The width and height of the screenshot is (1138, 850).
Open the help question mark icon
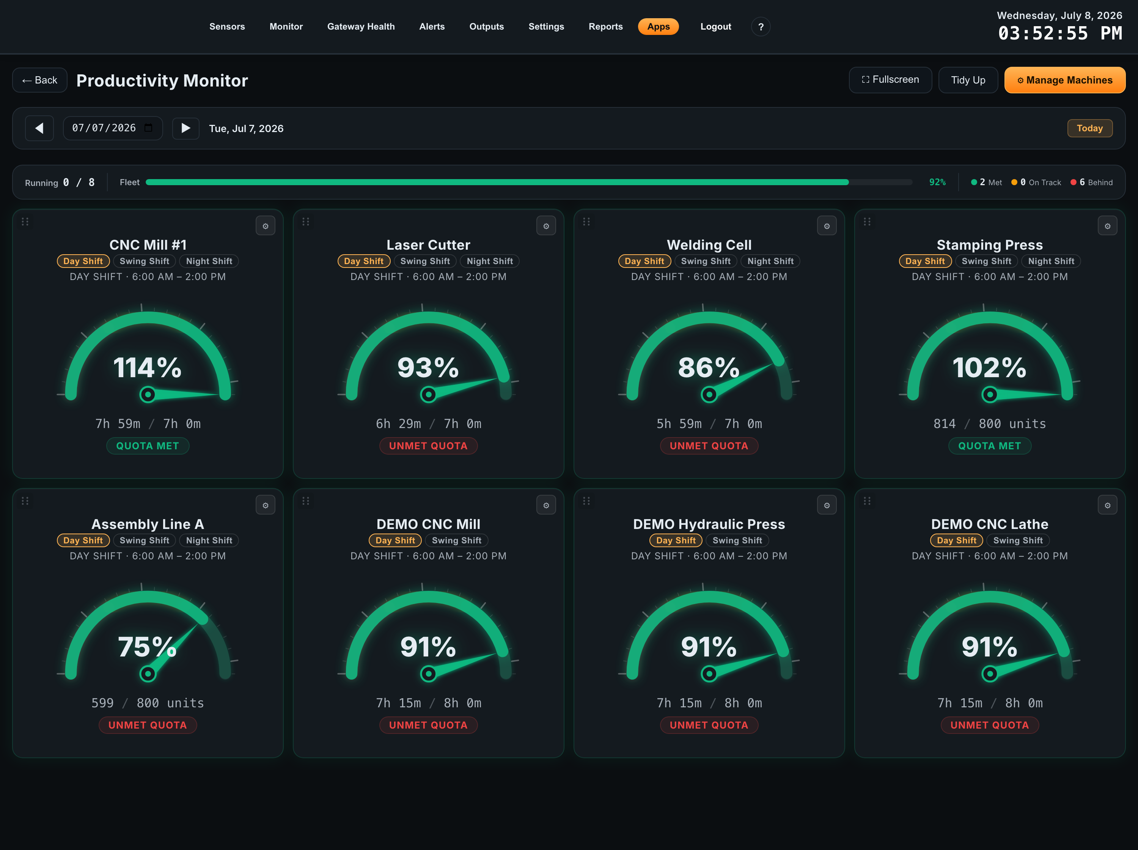click(x=761, y=27)
